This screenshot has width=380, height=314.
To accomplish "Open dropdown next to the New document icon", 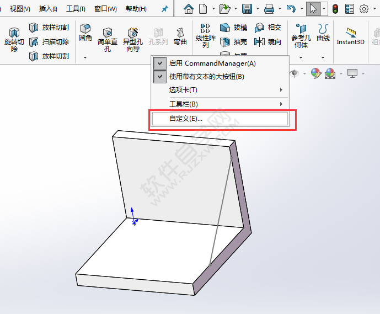I will [213, 9].
